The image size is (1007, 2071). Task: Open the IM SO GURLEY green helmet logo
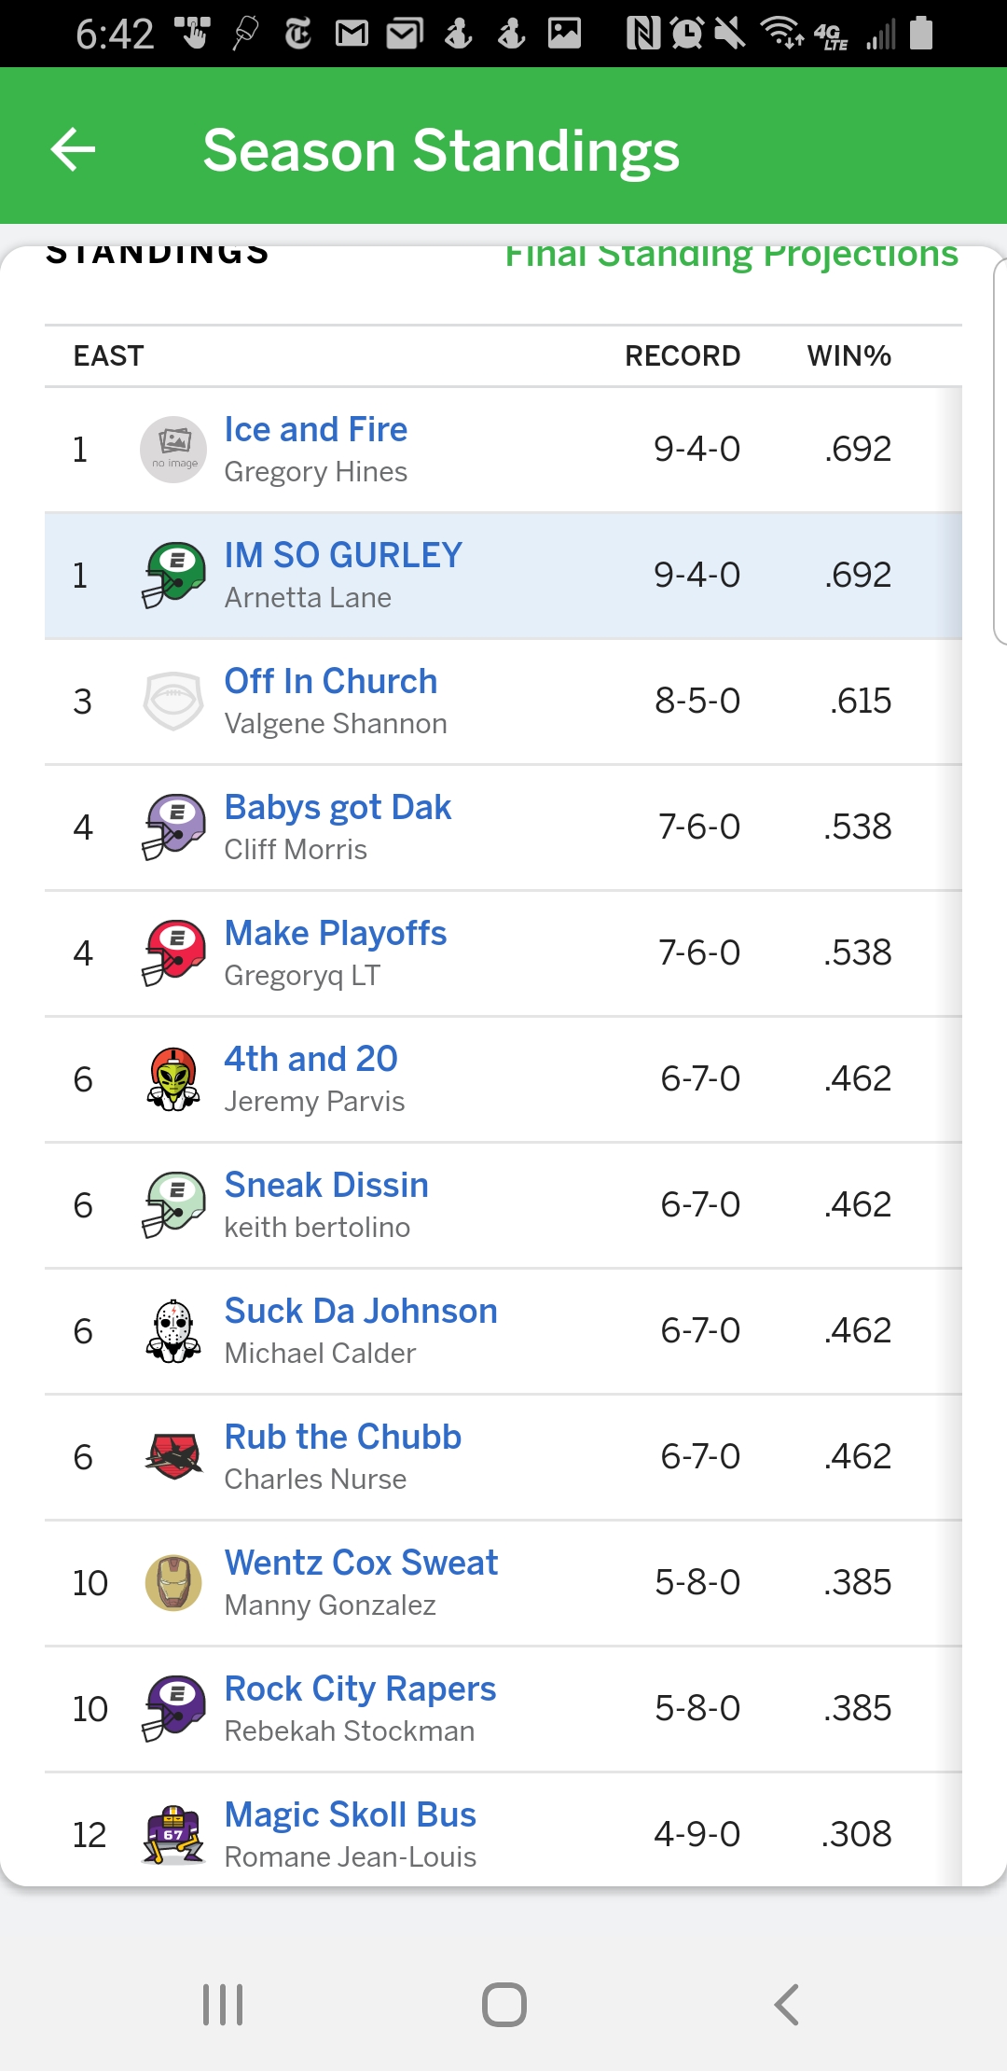(173, 575)
